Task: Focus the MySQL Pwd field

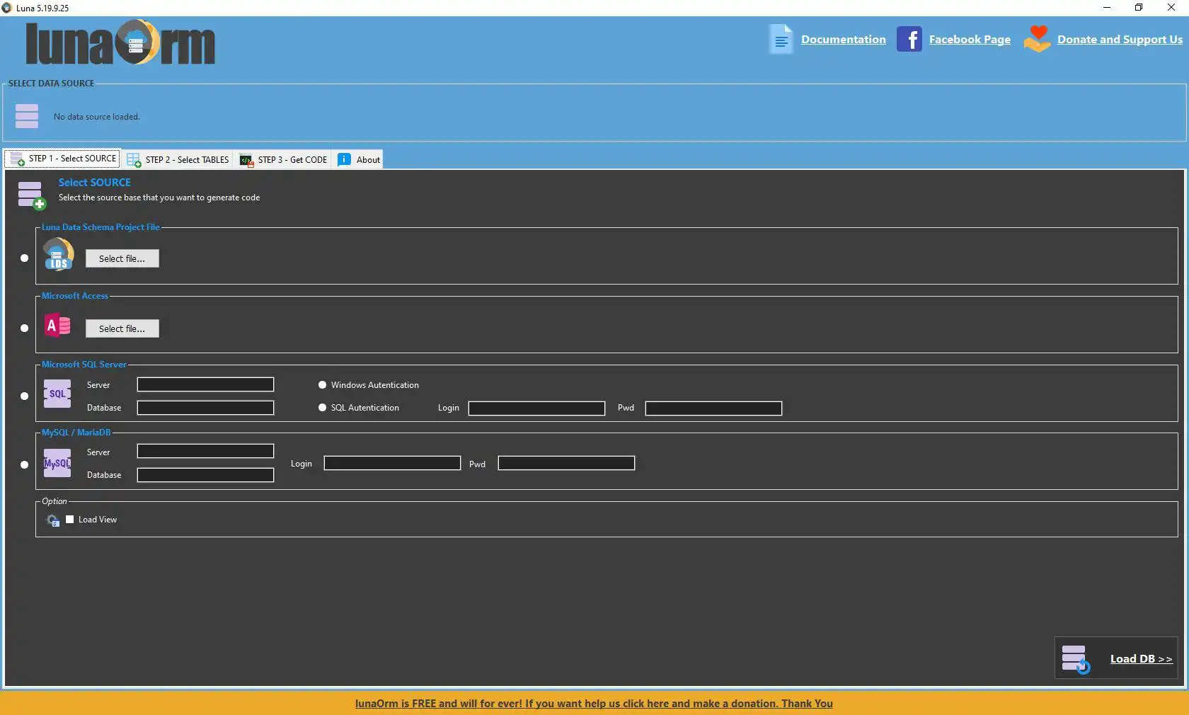Action: coord(566,463)
